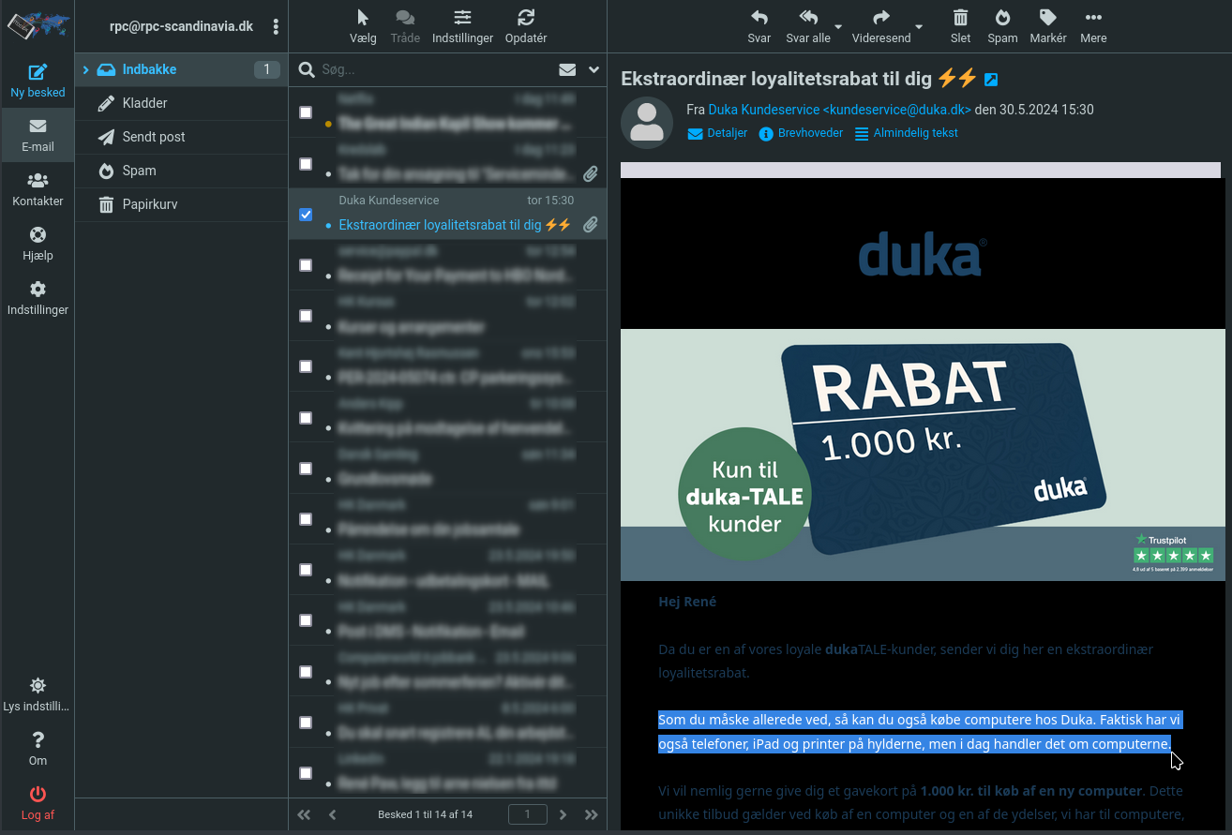This screenshot has width=1232, height=835.
Task: Compose a new message with Ny besked
Action: coord(38,81)
